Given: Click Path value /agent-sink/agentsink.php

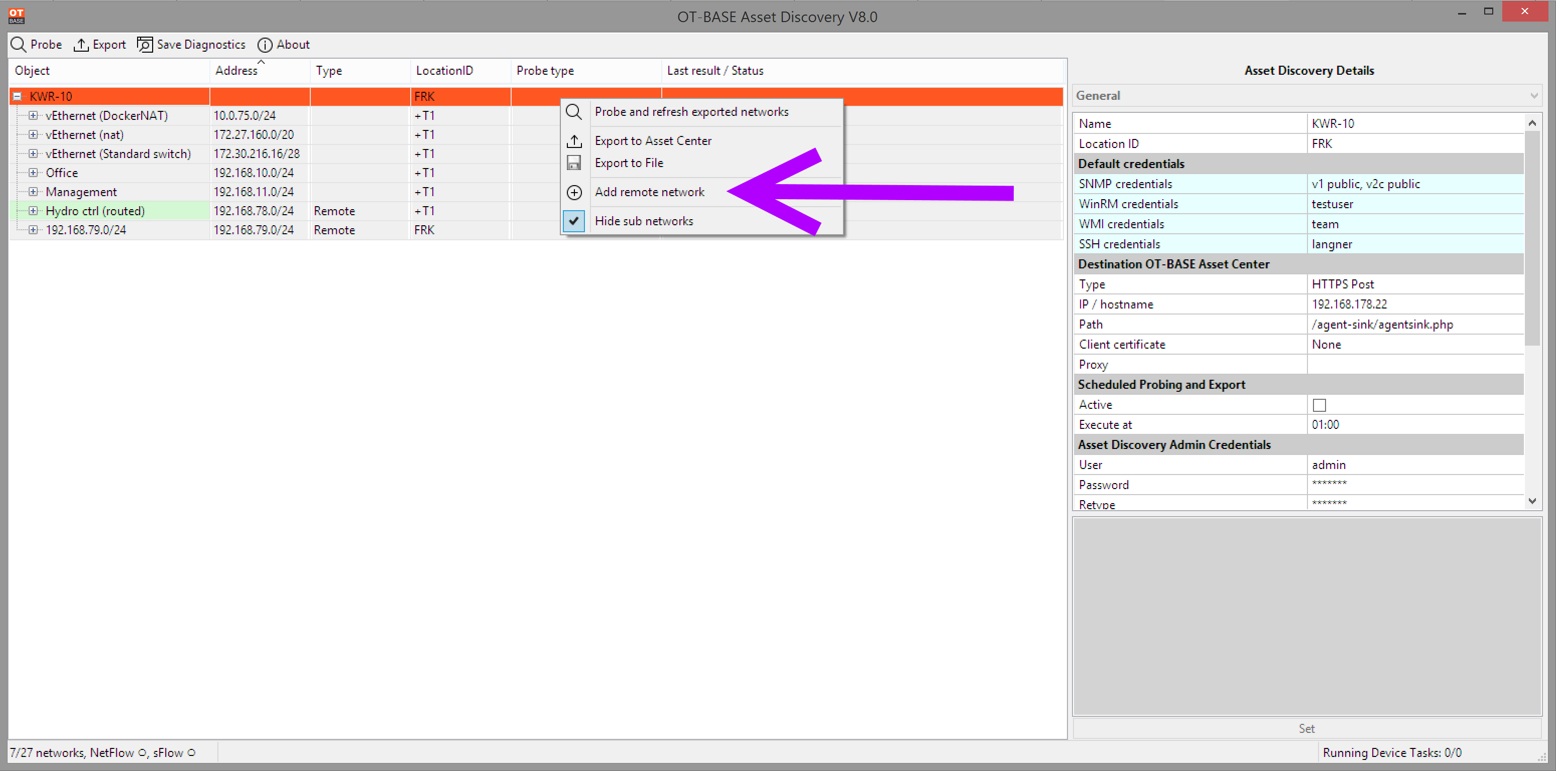Looking at the screenshot, I should click(1415, 324).
